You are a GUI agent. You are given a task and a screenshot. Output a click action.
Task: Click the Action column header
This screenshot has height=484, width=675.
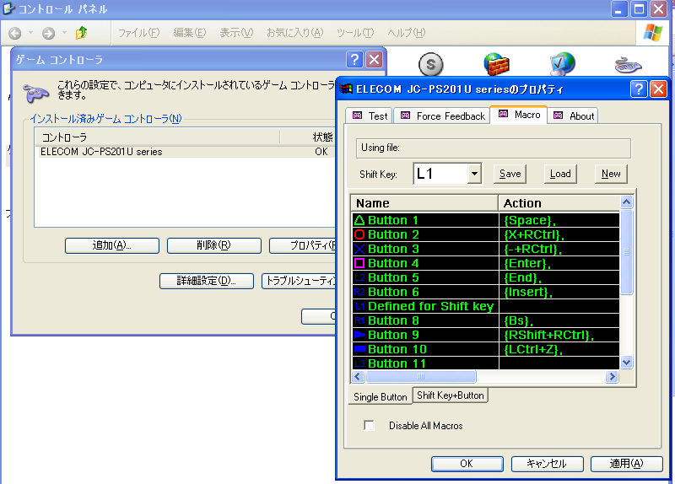tap(559, 203)
